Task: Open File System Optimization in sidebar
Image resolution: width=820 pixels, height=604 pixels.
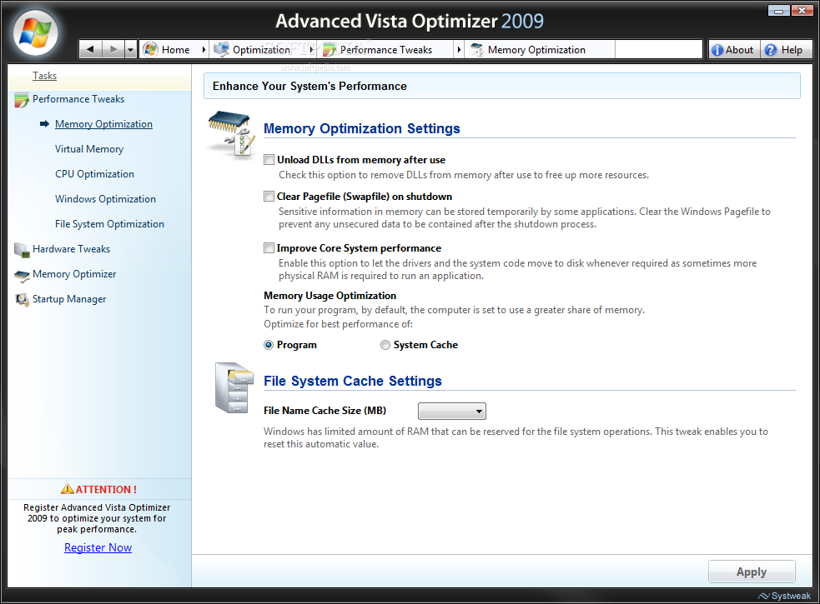Action: pos(109,223)
